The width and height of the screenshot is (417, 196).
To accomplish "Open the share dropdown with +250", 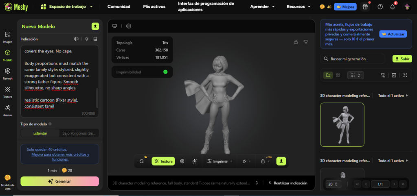I will tap(265, 161).
